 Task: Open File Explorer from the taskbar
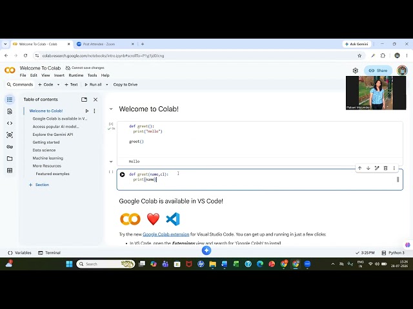[x=212, y=264]
